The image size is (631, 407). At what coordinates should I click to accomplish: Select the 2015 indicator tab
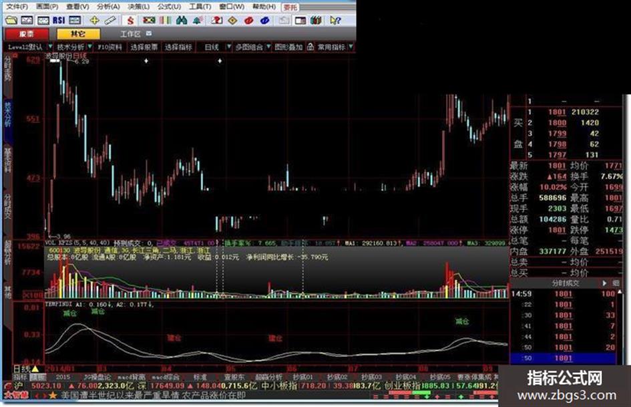(x=62, y=377)
